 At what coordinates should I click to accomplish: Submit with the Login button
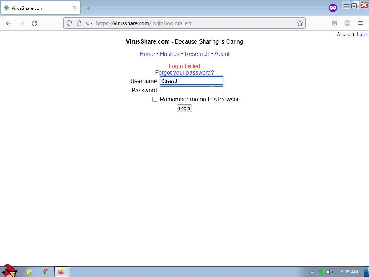tap(184, 108)
